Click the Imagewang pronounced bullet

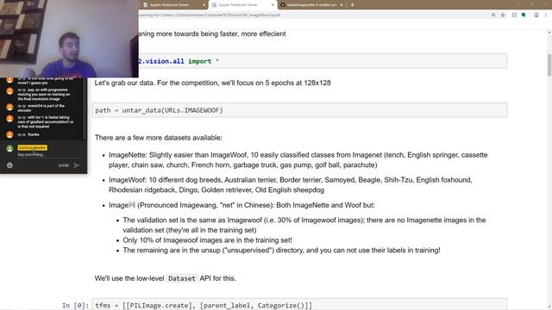click(x=241, y=205)
